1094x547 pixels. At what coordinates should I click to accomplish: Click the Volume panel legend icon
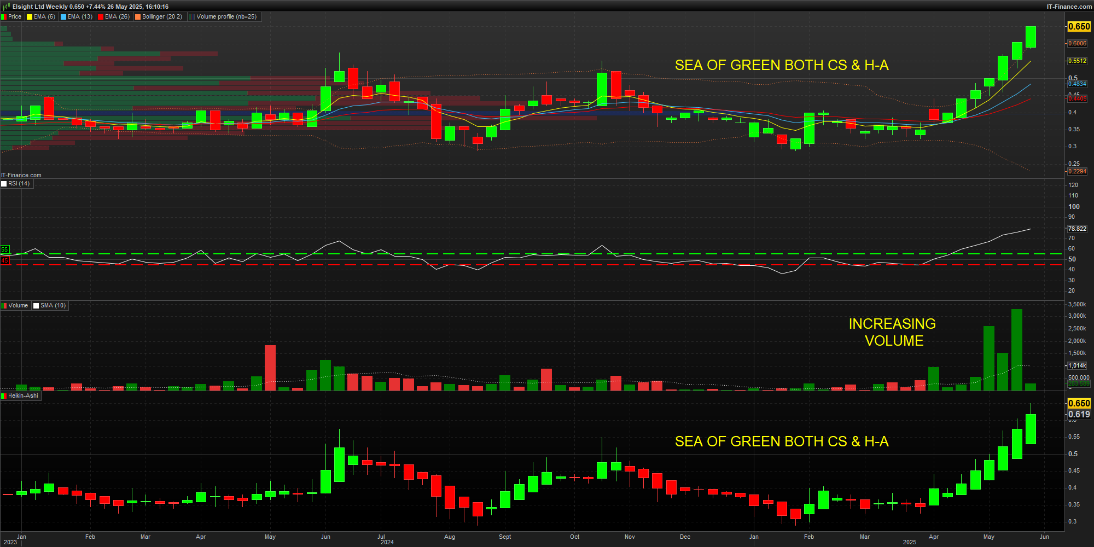(4, 306)
